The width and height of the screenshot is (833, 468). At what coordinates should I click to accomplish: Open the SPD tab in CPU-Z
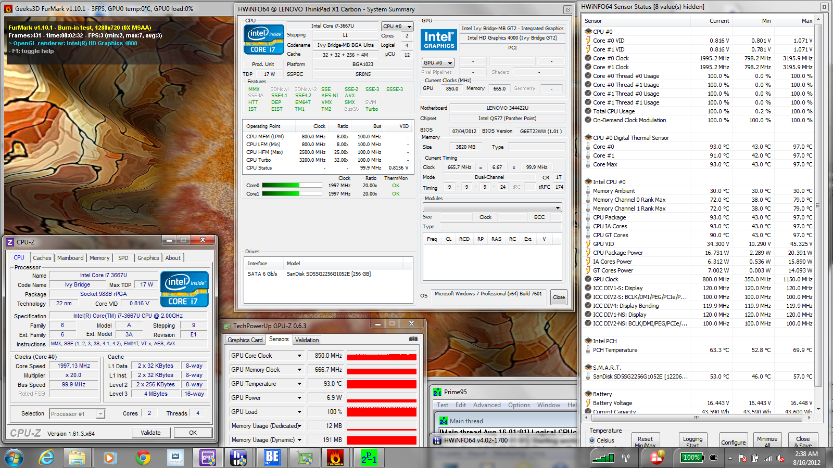pyautogui.click(x=123, y=258)
